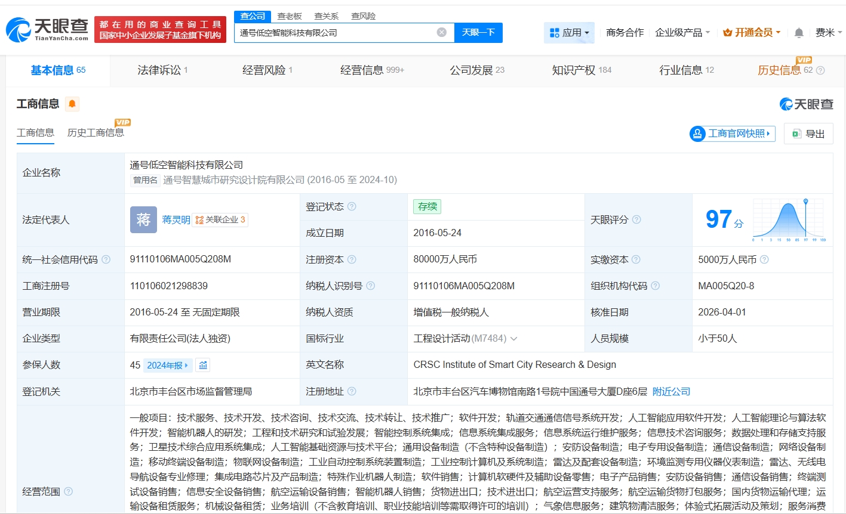The image size is (846, 514).
Task: Click help icon beside 天眼评分
Action: pyautogui.click(x=636, y=219)
